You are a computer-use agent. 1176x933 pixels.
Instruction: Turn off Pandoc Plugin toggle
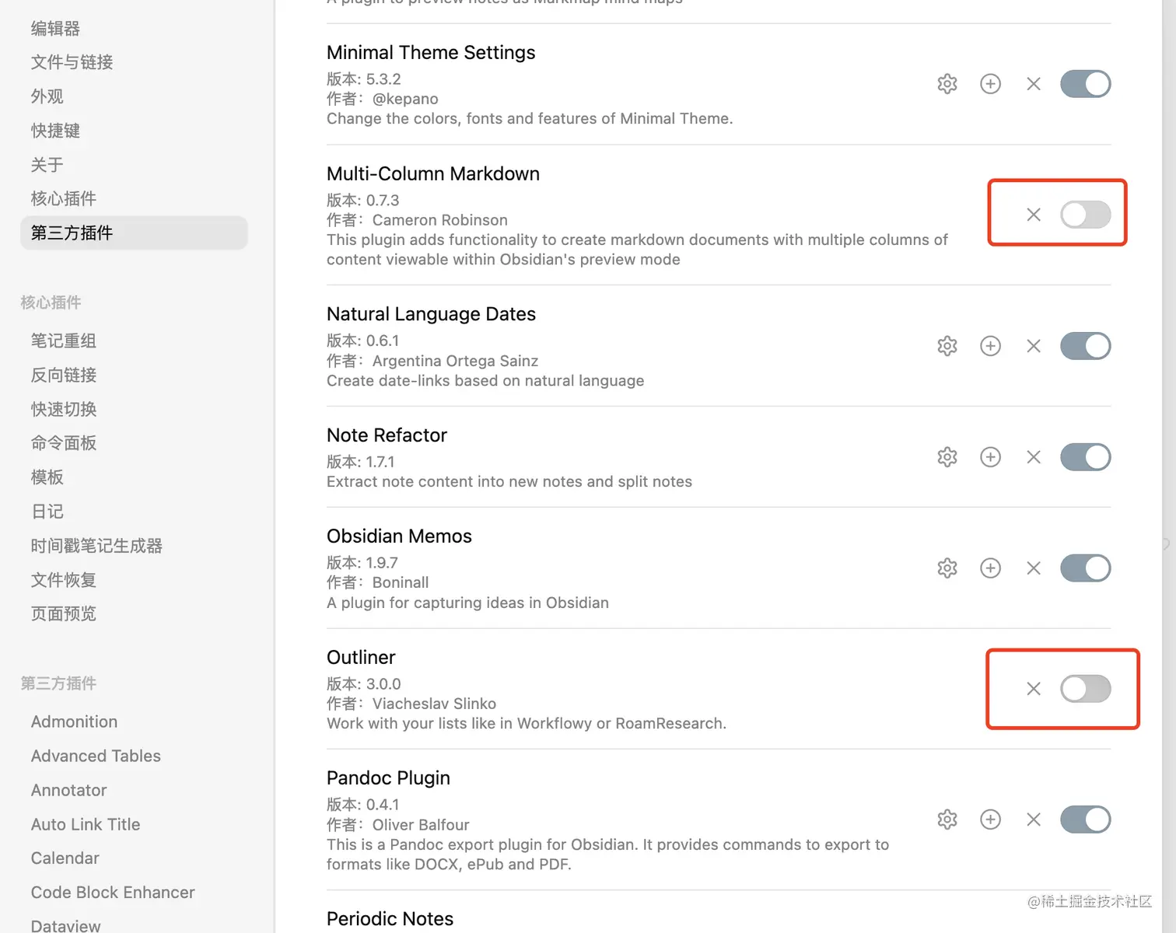[1086, 819]
